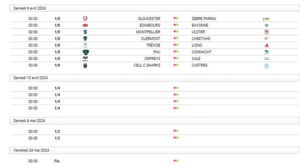This screenshot has width=307, height=167.
Task: Open match arrows icon for the final
Action: (176, 161)
